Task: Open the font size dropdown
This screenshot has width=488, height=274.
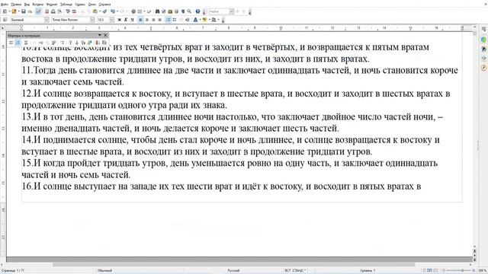Action: pyautogui.click(x=112, y=20)
